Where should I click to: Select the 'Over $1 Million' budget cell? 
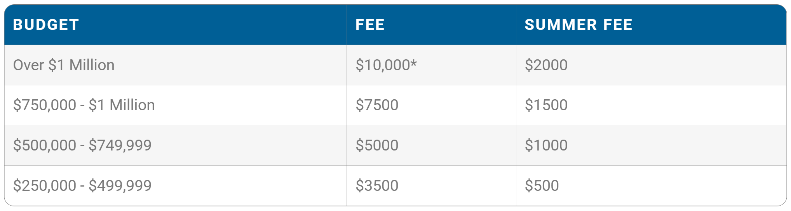(64, 65)
